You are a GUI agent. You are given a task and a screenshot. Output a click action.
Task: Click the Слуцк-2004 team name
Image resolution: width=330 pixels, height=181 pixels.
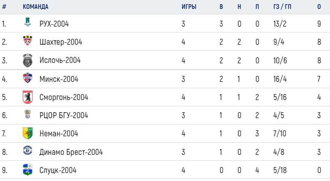[58, 170]
